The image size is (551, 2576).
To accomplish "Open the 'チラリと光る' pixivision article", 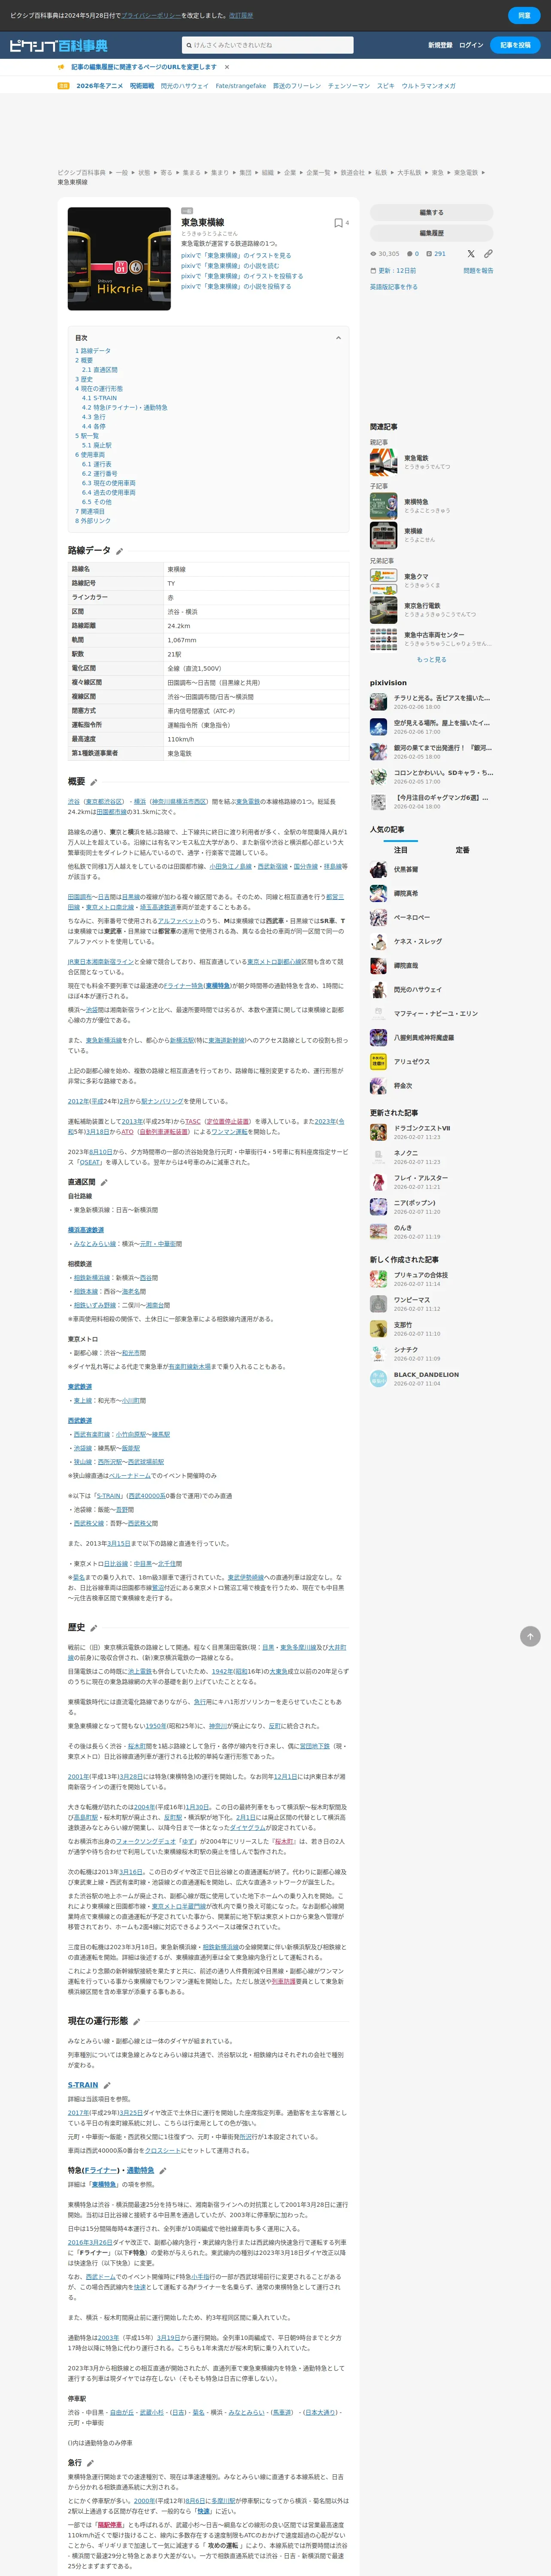I will click(x=441, y=698).
